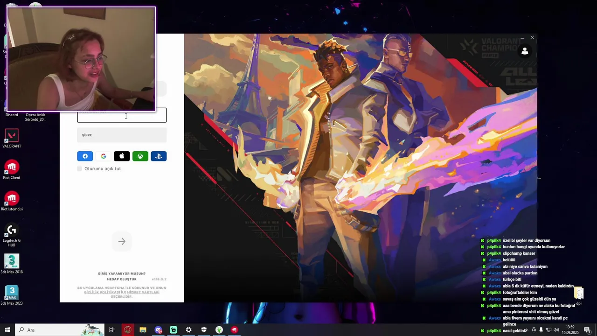
Task: Sign in with Google icon
Action: click(x=104, y=156)
